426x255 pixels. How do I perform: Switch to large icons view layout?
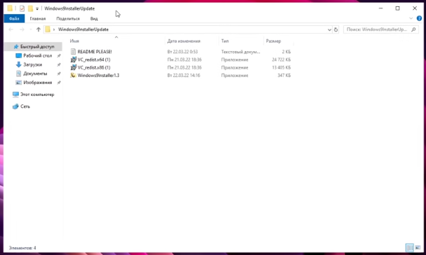(418, 247)
